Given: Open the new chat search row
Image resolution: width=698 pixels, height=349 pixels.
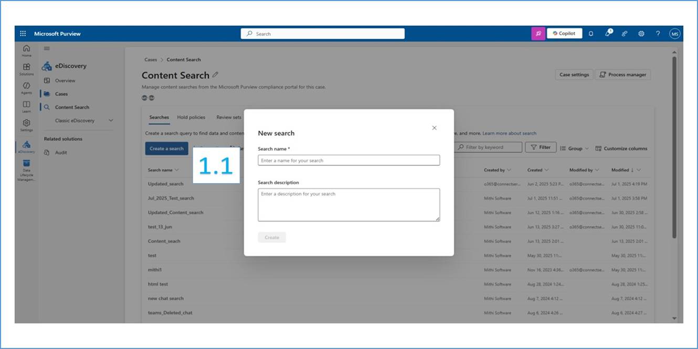Looking at the screenshot, I should pos(166,299).
